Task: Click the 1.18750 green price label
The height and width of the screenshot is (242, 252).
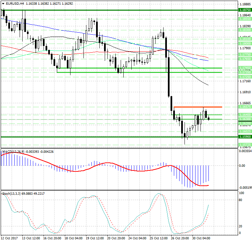Action: pos(245,10)
